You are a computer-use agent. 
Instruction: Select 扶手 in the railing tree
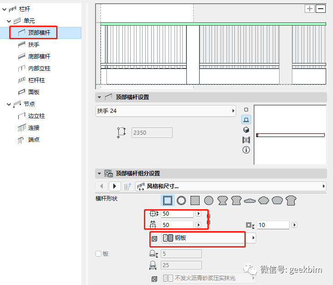pyautogui.click(x=34, y=45)
